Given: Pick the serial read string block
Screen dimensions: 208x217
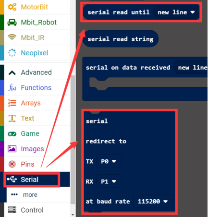Looking at the screenshot, I should coord(121,39).
